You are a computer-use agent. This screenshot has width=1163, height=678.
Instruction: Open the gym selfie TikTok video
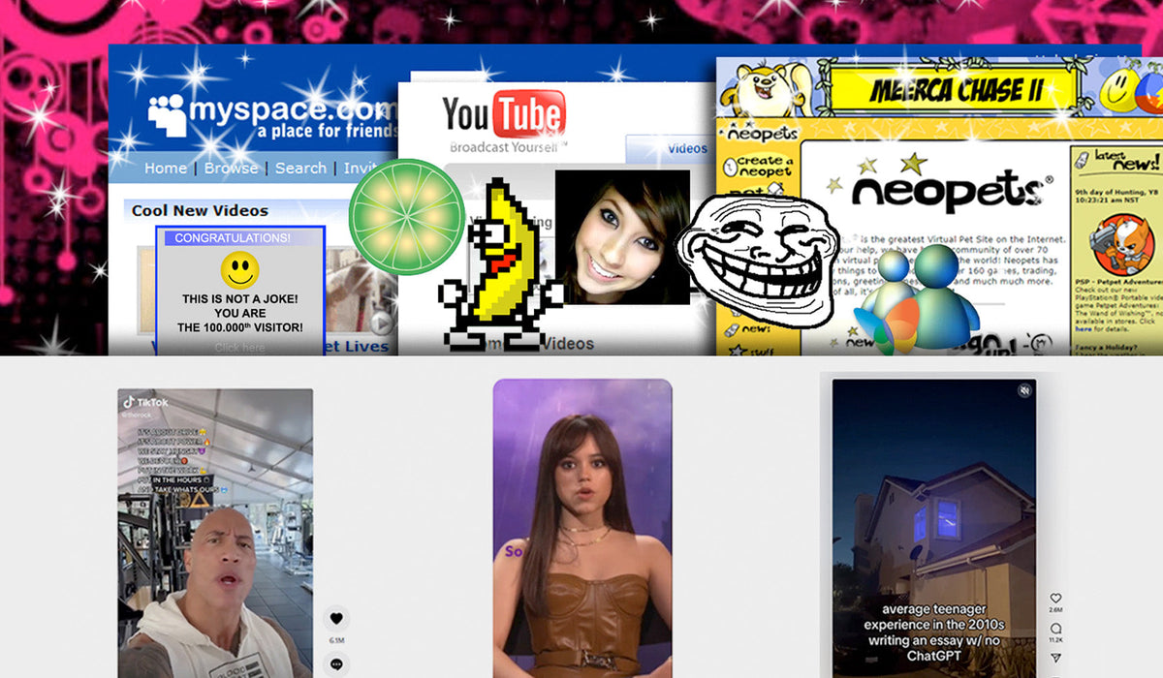[x=215, y=533]
